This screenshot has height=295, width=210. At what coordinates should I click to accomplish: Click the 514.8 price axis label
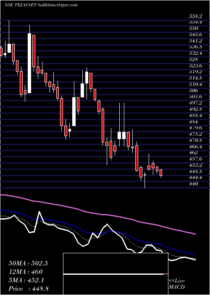pos(195,78)
